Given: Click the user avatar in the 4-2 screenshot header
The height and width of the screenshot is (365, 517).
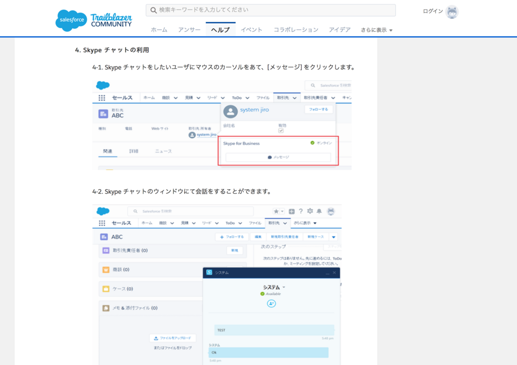Looking at the screenshot, I should coord(331,211).
